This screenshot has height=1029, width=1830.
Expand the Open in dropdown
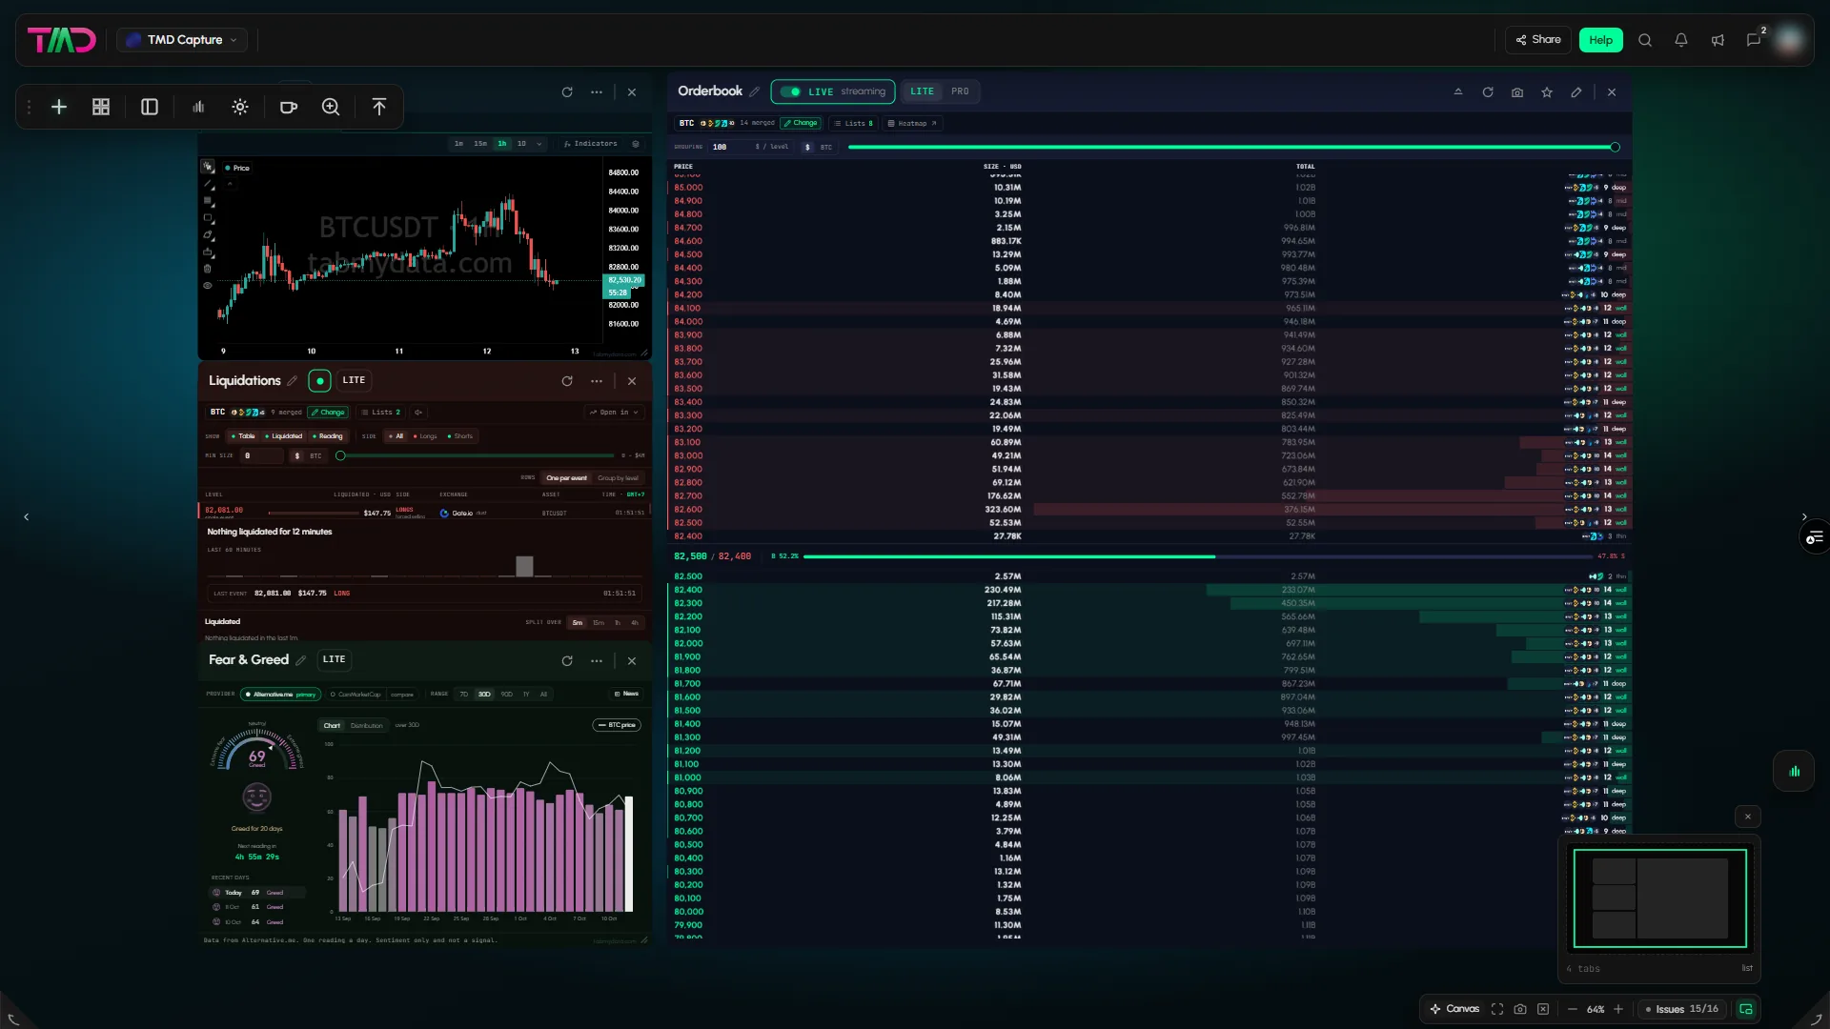coord(614,413)
